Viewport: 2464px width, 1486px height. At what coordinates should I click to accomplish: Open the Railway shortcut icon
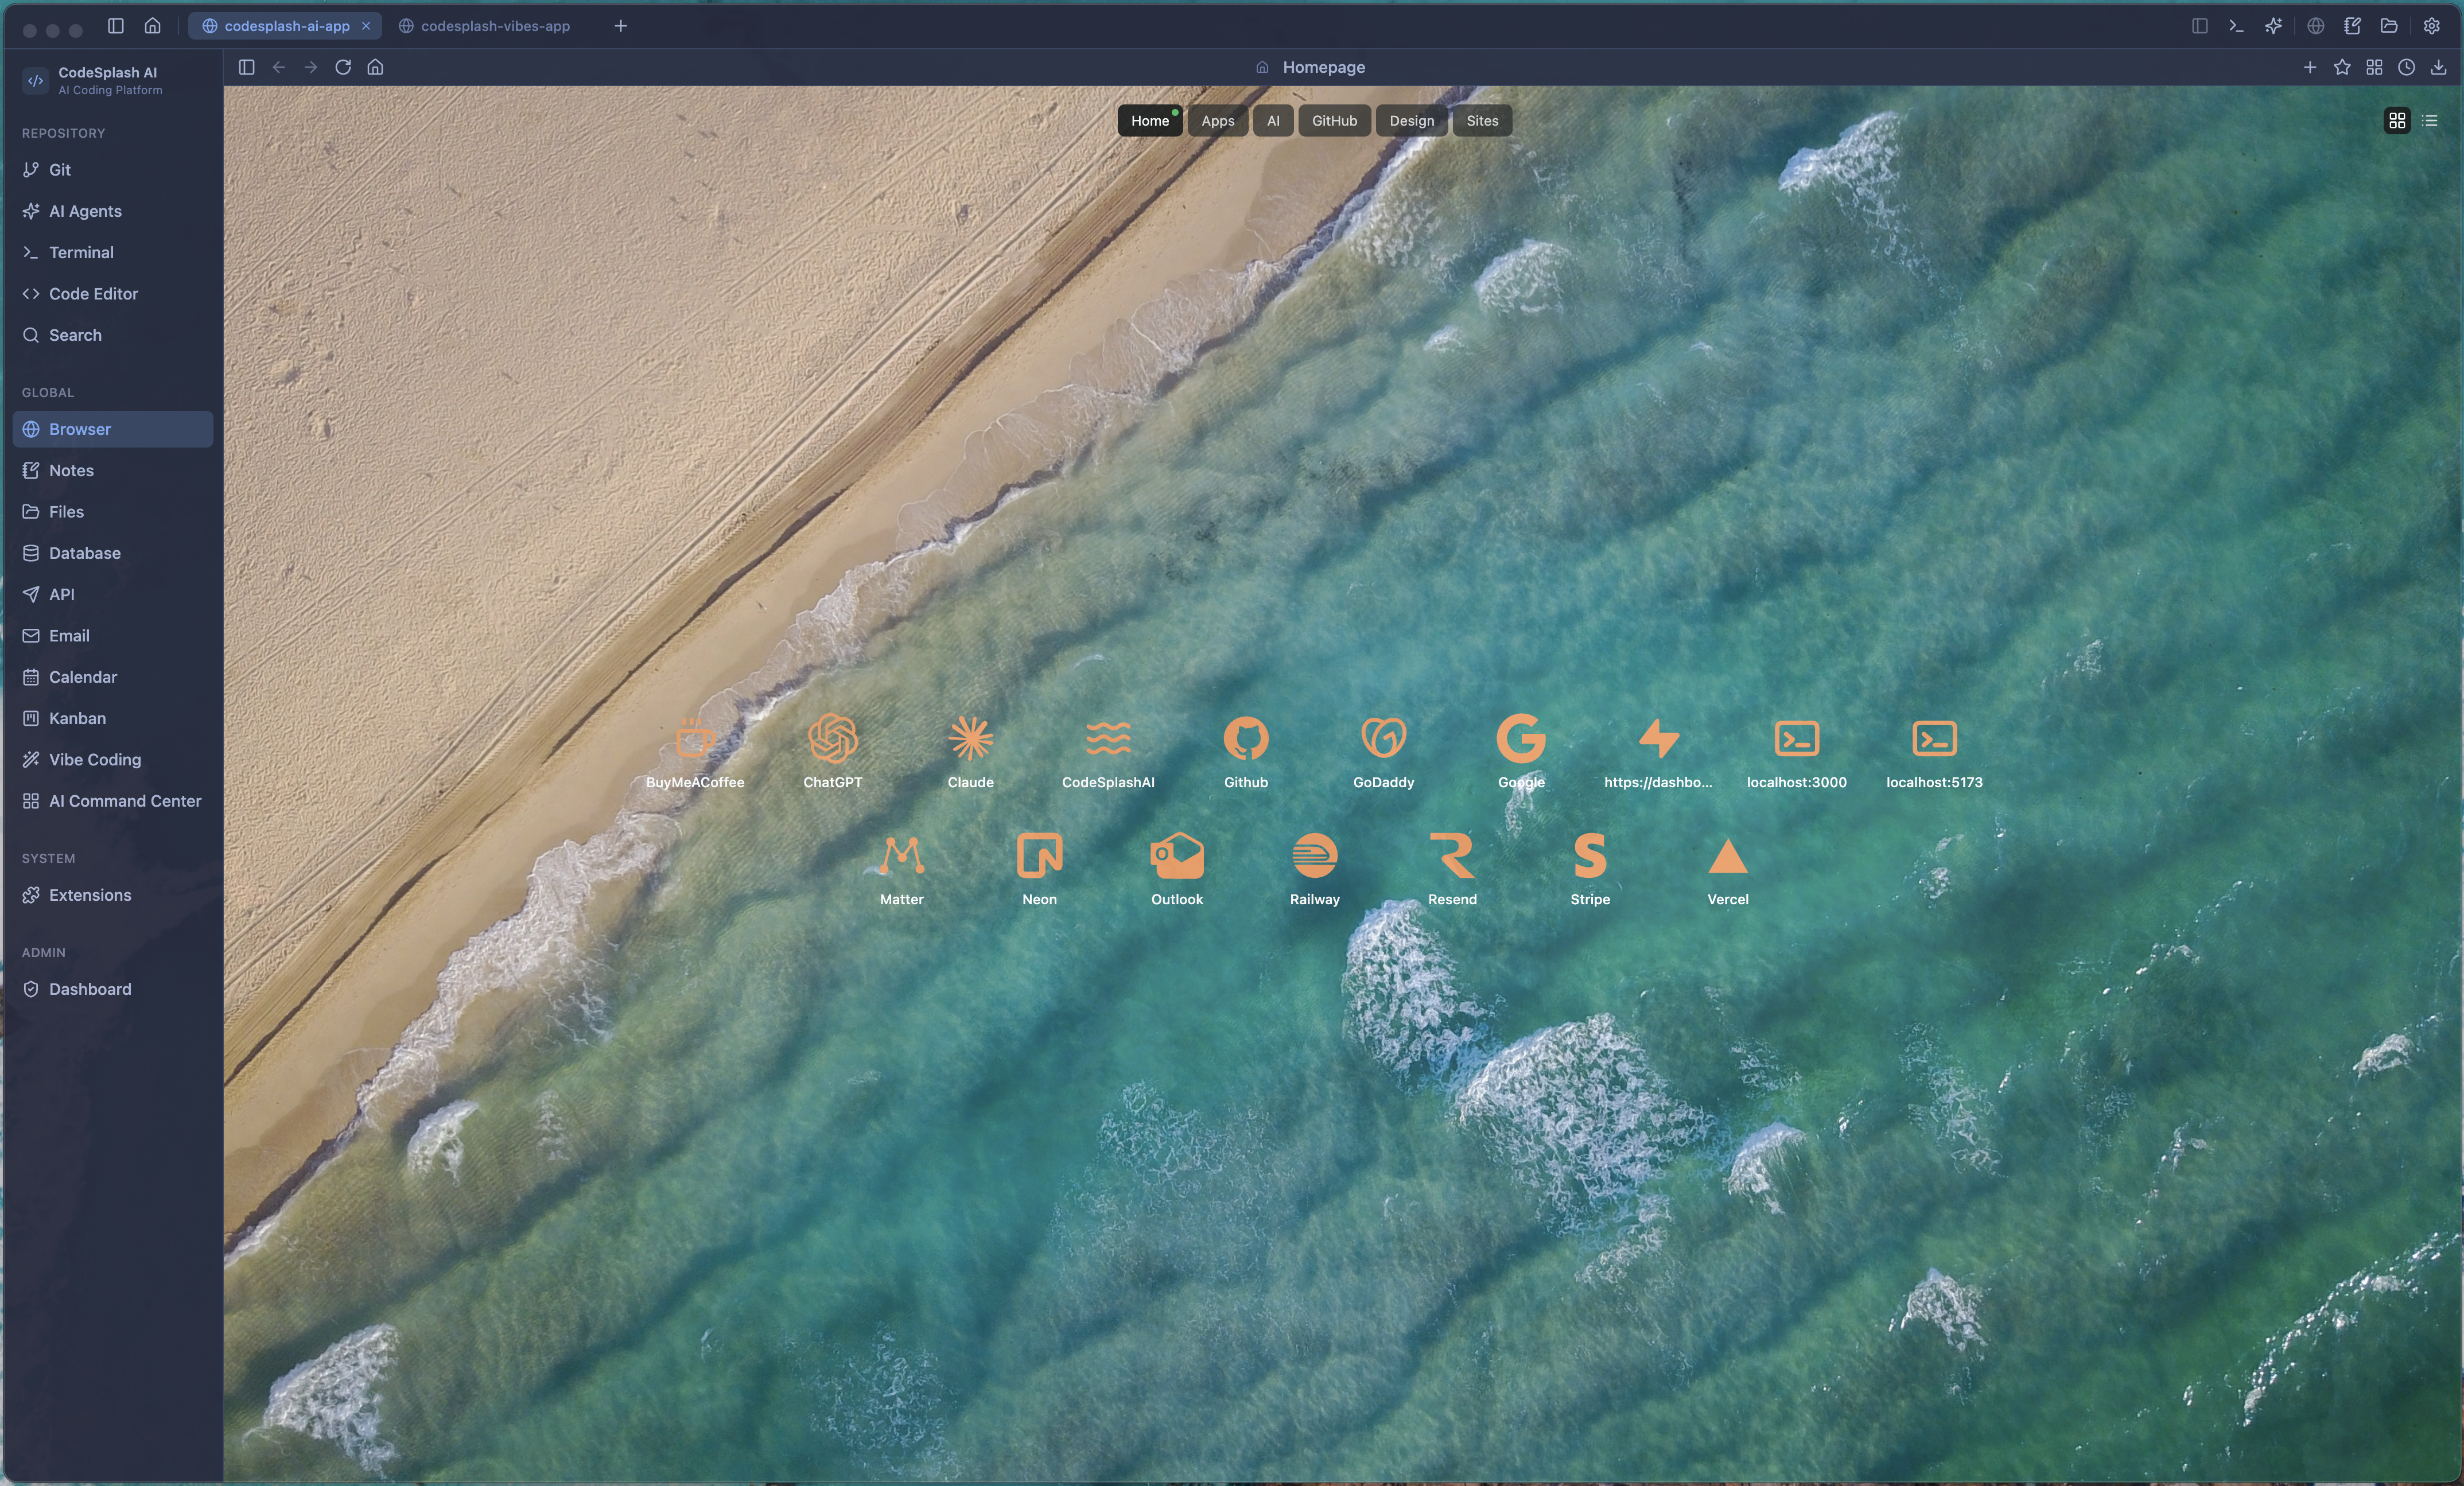point(1314,856)
